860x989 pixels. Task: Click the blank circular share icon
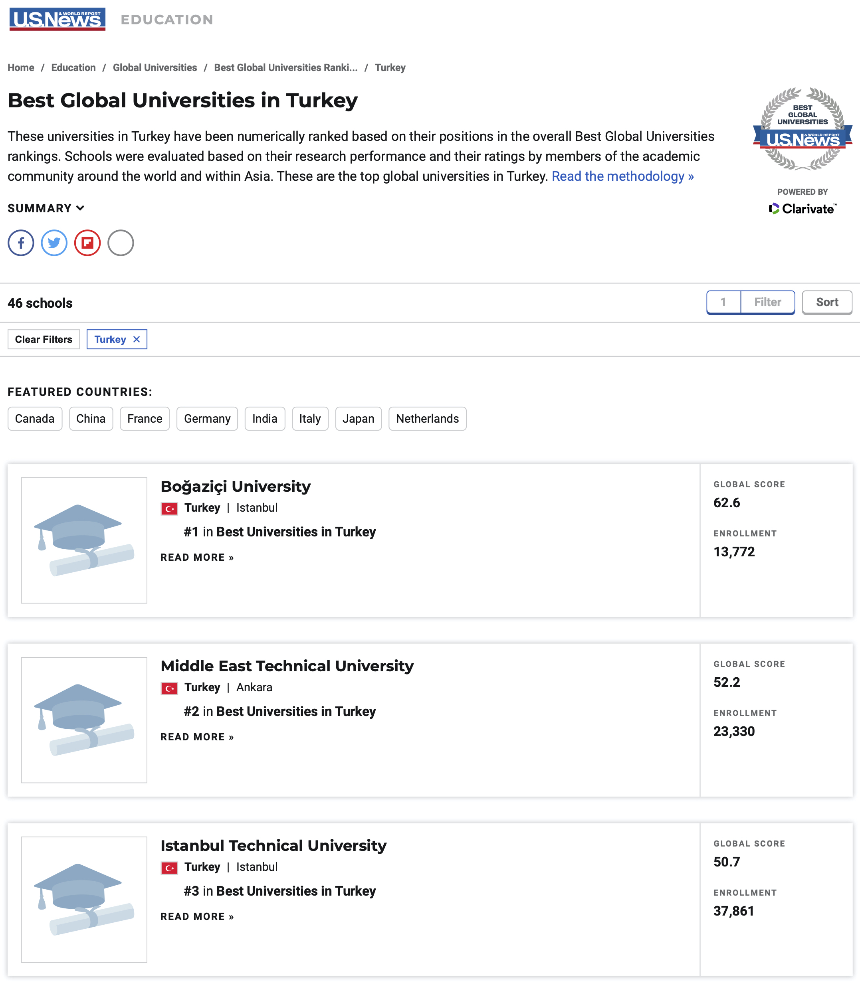pos(121,243)
